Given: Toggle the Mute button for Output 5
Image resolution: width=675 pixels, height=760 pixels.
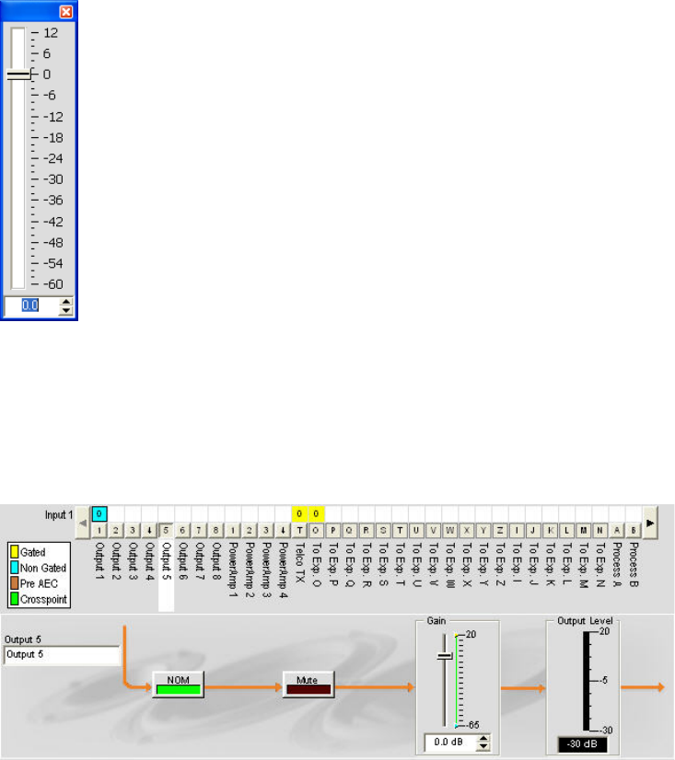Looking at the screenshot, I should pyautogui.click(x=308, y=684).
